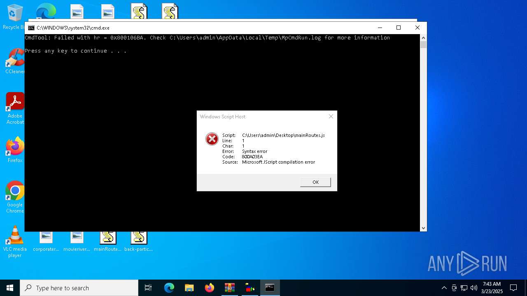Select the Microsoft Edge desktop icon
Screen dimensions: 527x296
[x=46, y=11]
